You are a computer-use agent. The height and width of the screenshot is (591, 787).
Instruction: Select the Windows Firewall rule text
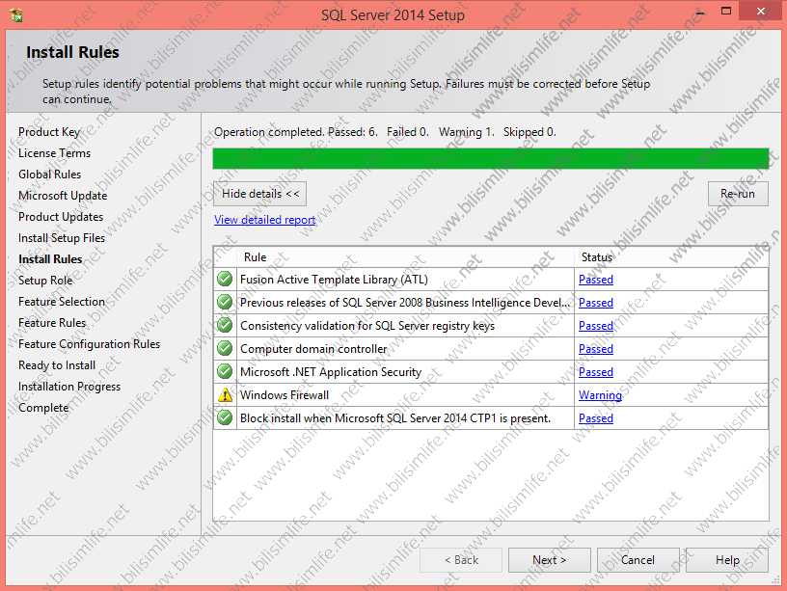(x=285, y=395)
